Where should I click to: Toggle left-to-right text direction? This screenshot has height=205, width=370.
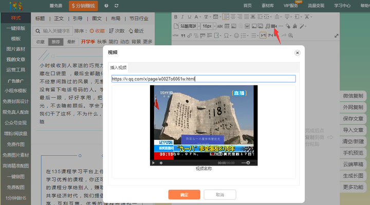(263, 35)
